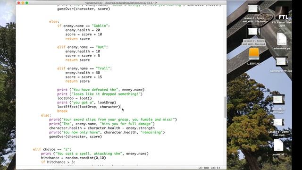Click the 'return score' line under Goblin

point(77,39)
